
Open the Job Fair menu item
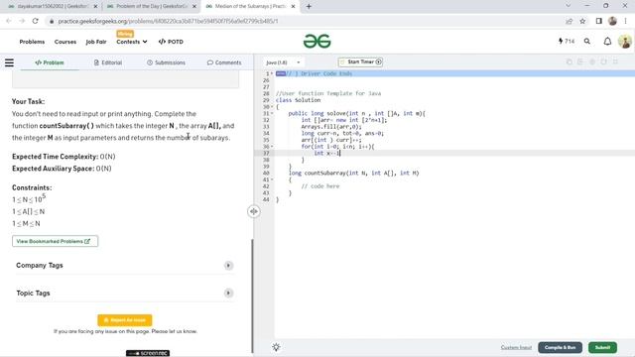click(x=96, y=42)
